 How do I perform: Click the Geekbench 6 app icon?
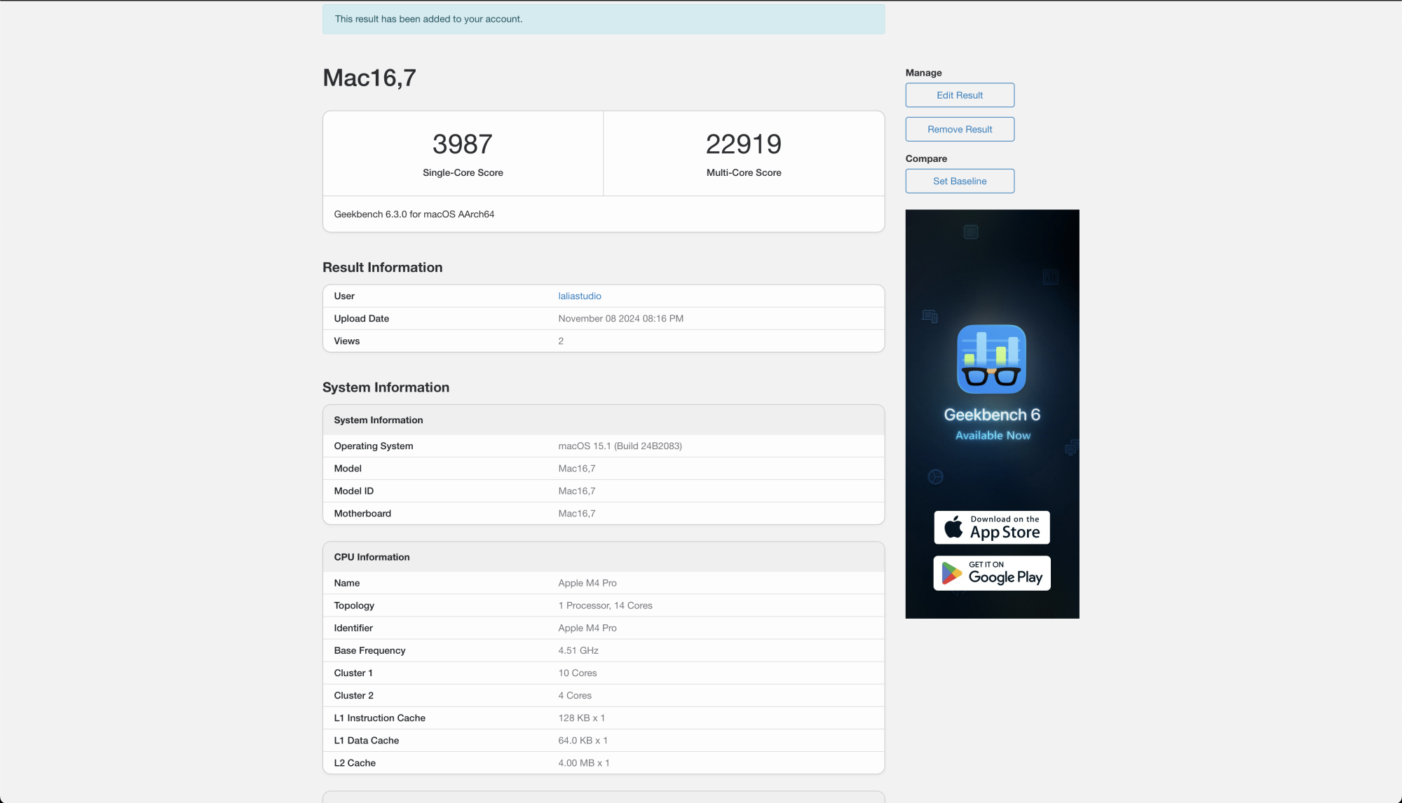click(991, 359)
